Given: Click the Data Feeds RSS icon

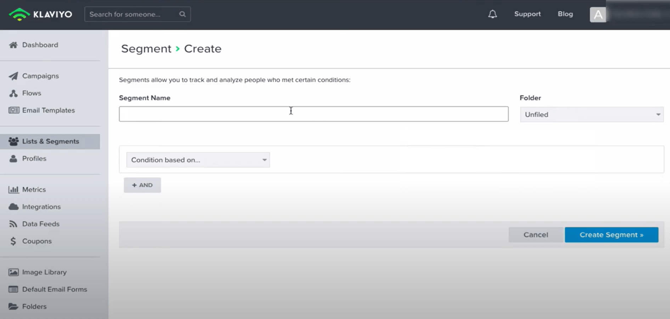Looking at the screenshot, I should 13,224.
